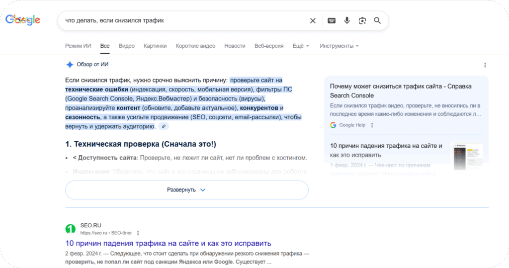Open the Короткие видео tab
This screenshot has height=268, width=509.
195,46
